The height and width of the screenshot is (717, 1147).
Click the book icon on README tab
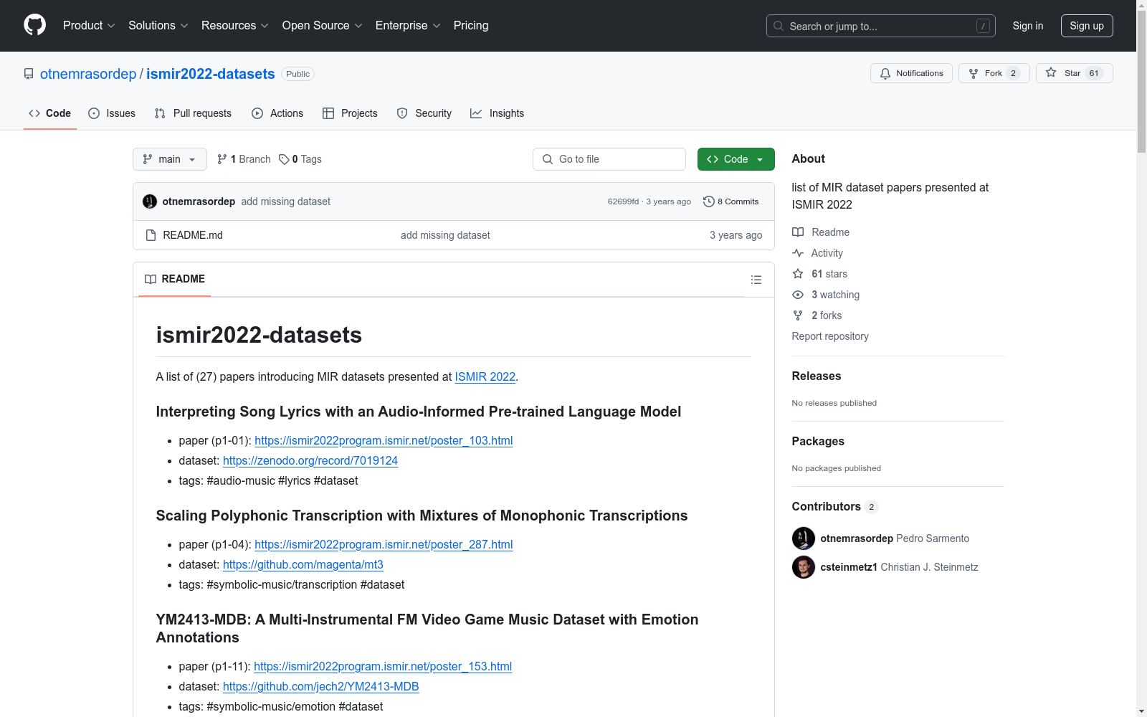[151, 279]
